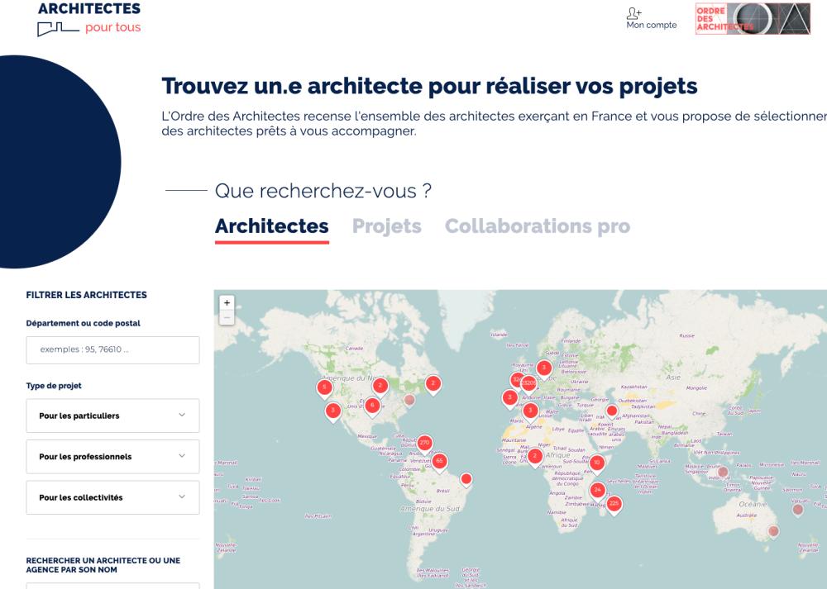Image resolution: width=827 pixels, height=589 pixels.
Task: Focus the Département ou code postal field
Action: pos(112,349)
